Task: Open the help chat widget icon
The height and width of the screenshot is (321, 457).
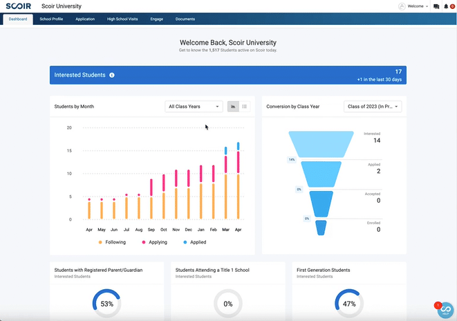Action: point(445,310)
